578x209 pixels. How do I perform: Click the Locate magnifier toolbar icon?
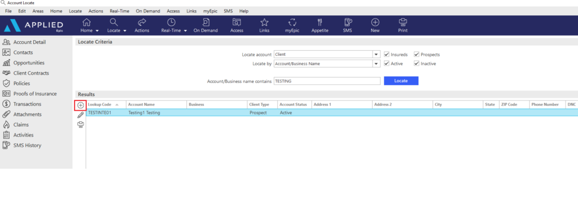pyautogui.click(x=113, y=22)
